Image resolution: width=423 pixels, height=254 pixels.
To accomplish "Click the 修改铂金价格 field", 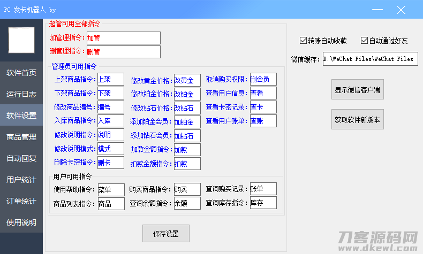I will coord(187,94).
